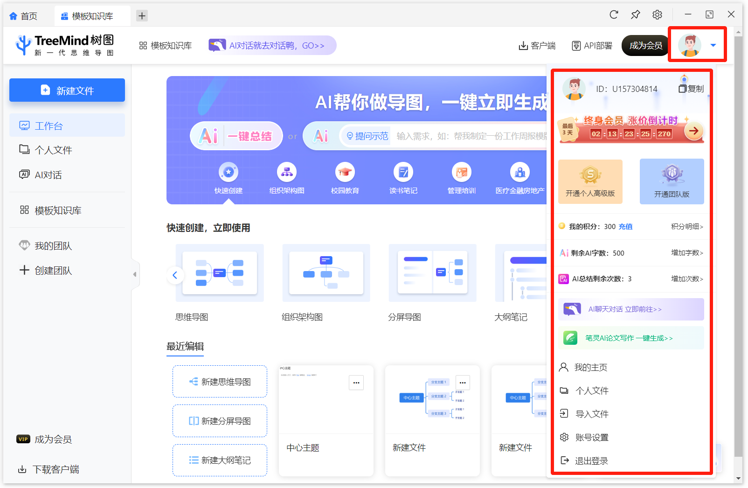Open more options on 中心主题 file

click(356, 383)
